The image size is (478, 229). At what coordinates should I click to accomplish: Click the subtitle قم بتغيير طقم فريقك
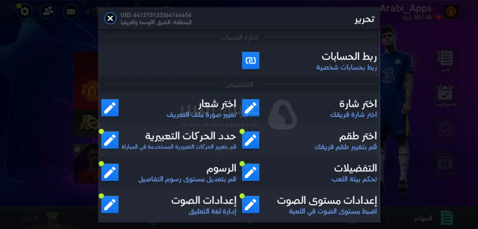click(x=346, y=147)
